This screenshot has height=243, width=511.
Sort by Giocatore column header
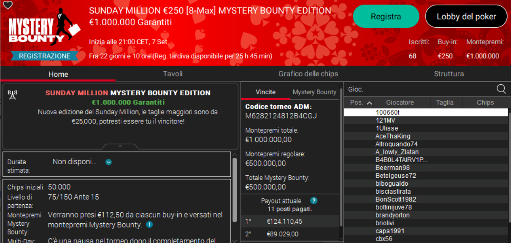pos(400,102)
